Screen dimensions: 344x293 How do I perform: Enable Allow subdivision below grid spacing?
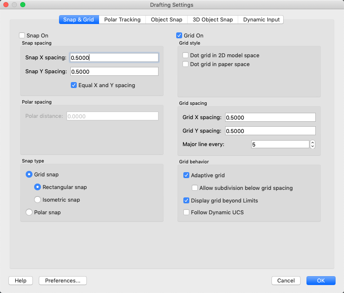tap(195, 188)
